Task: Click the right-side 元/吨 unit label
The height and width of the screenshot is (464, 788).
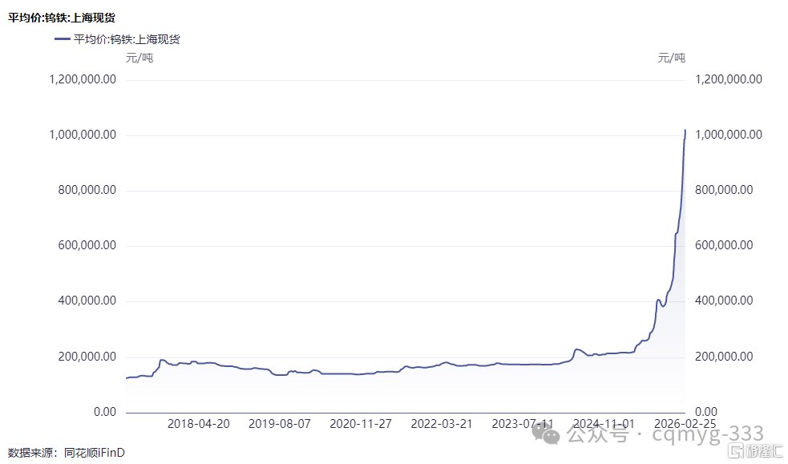Action: point(672,57)
